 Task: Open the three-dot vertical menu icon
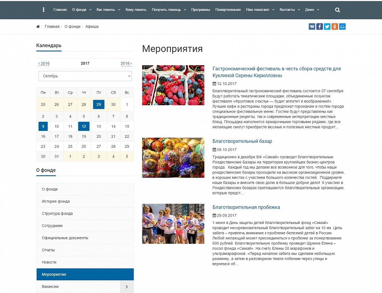(x=44, y=10)
